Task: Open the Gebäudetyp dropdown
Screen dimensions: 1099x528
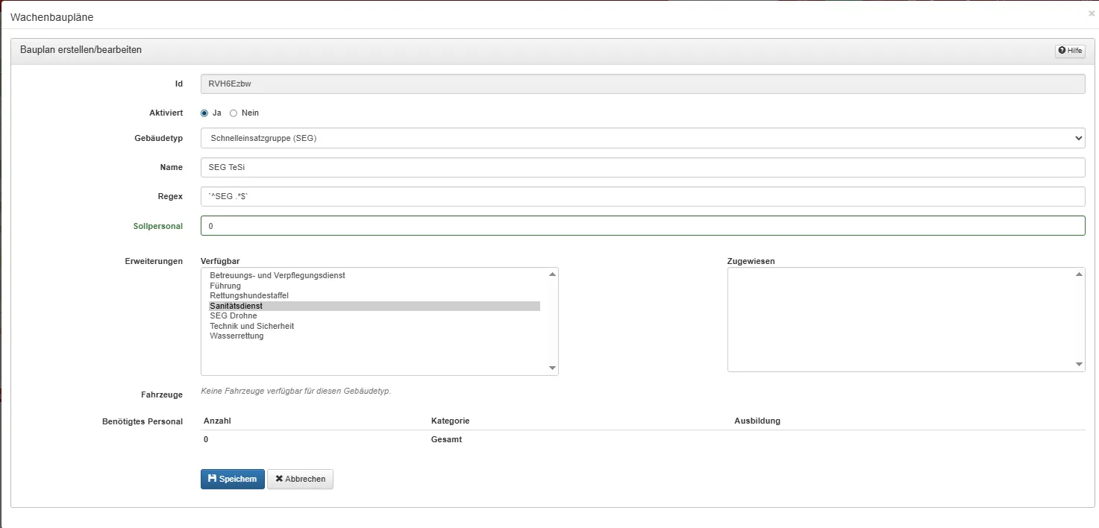Action: click(x=642, y=138)
